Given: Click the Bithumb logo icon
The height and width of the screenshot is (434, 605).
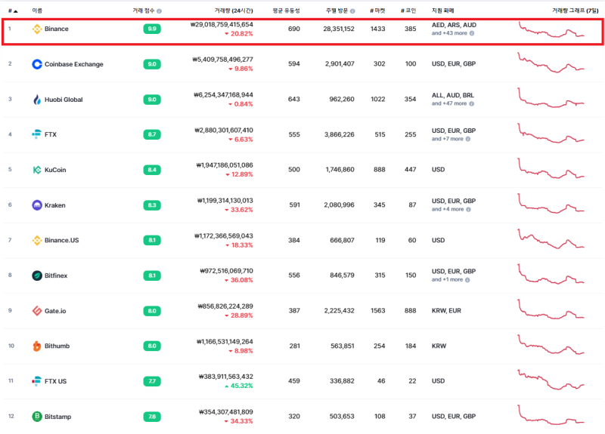Looking at the screenshot, I should point(36,346).
